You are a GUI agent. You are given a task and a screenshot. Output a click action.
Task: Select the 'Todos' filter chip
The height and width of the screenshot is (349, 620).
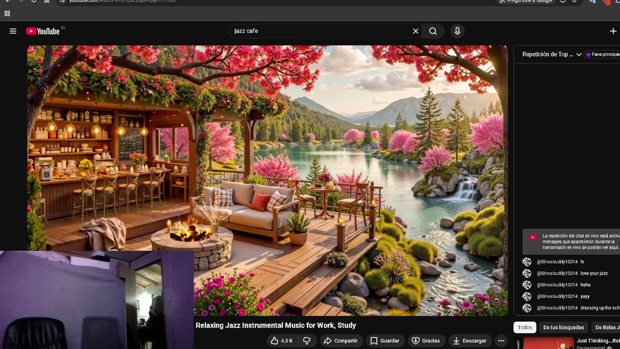coord(525,328)
